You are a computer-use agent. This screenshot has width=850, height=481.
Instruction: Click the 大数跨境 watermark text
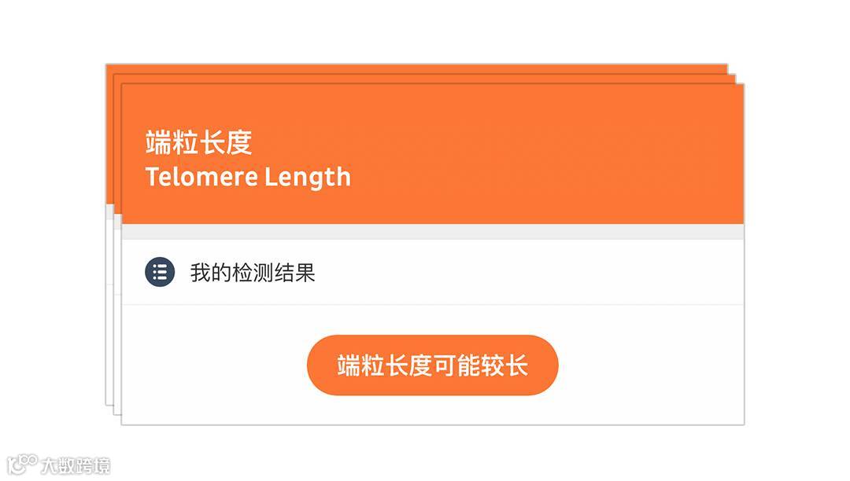click(76, 465)
